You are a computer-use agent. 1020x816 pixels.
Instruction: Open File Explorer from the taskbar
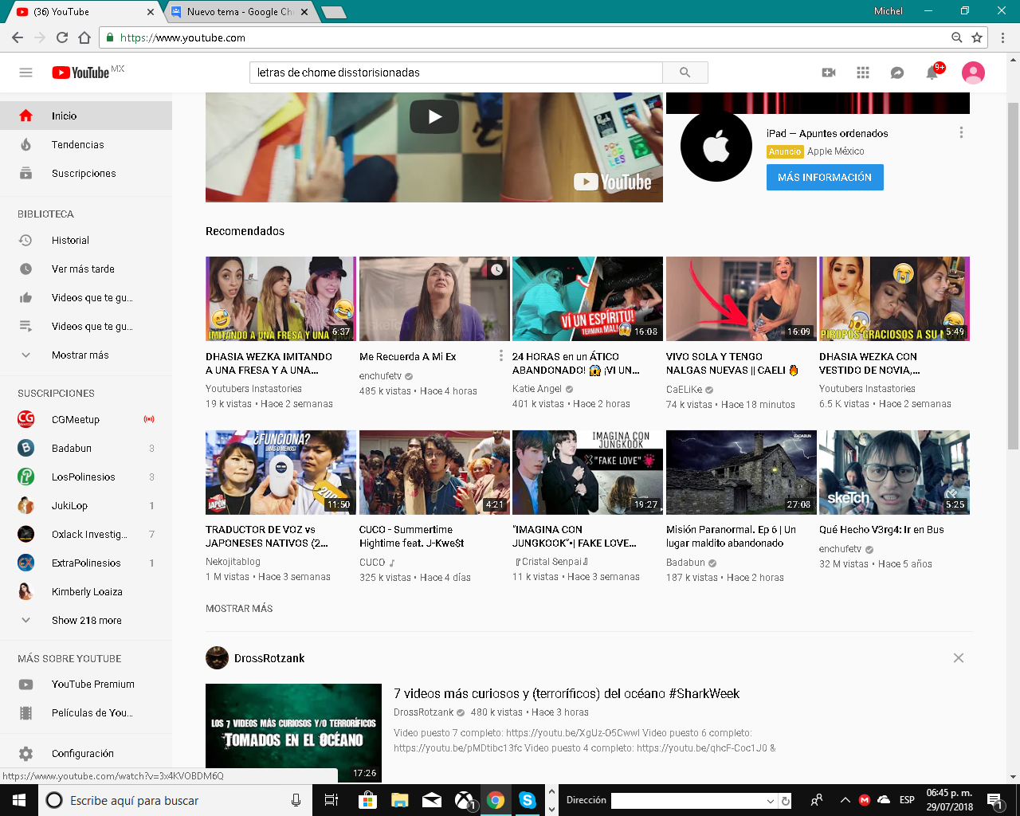pyautogui.click(x=399, y=800)
